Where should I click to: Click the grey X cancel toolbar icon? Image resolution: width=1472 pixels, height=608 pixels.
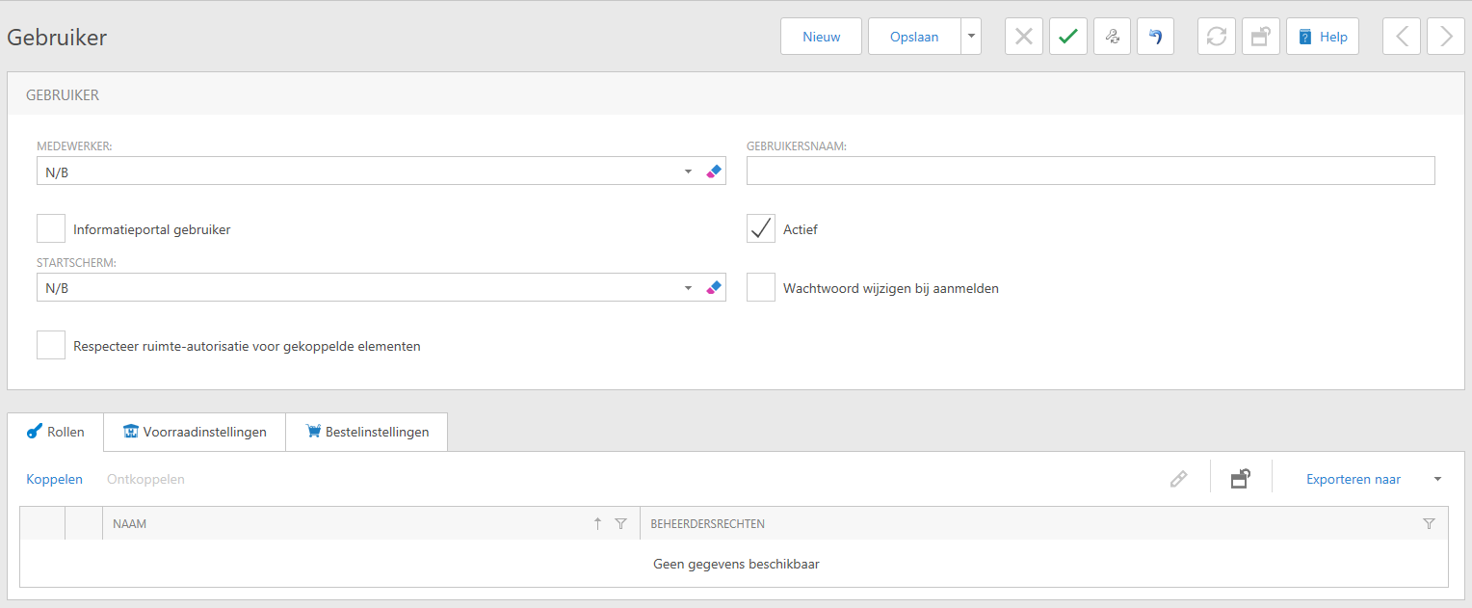click(x=1024, y=37)
